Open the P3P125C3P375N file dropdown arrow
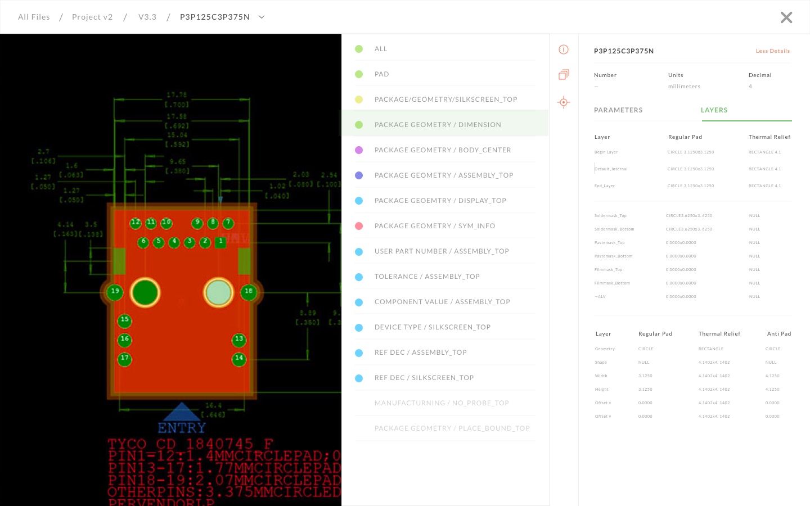 pos(262,17)
